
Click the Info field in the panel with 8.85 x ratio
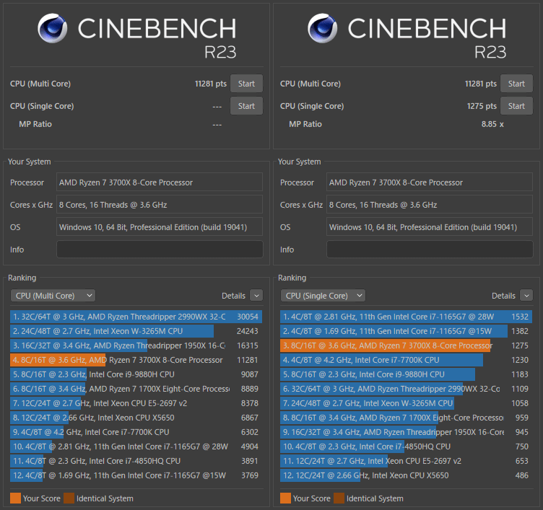point(430,250)
